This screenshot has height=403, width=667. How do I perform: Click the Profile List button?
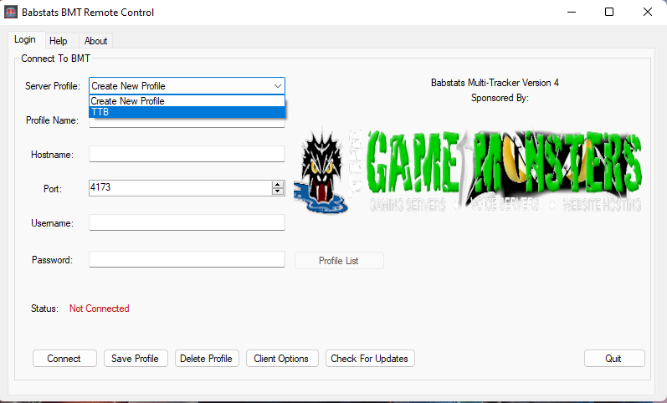(x=339, y=261)
